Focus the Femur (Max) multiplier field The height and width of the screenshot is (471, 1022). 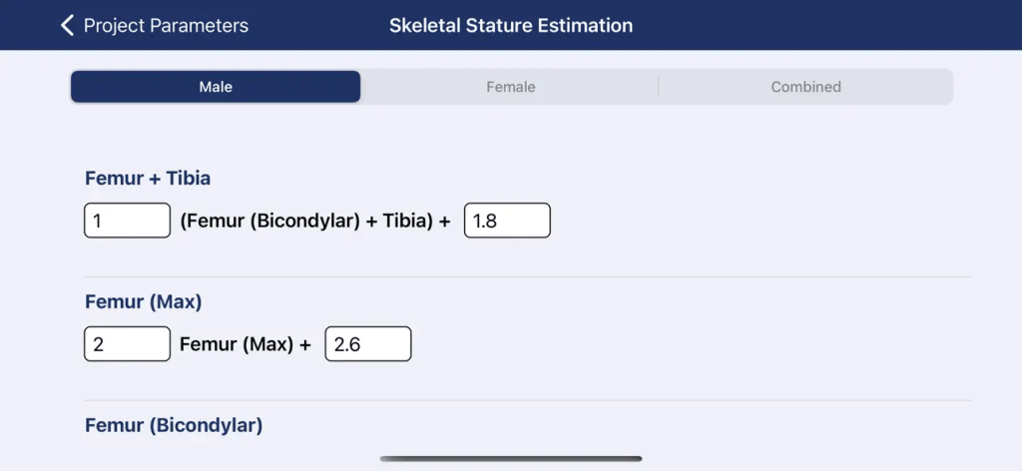[127, 344]
